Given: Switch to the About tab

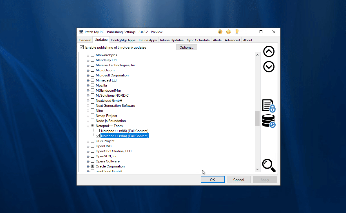Looking at the screenshot, I should tap(247, 40).
